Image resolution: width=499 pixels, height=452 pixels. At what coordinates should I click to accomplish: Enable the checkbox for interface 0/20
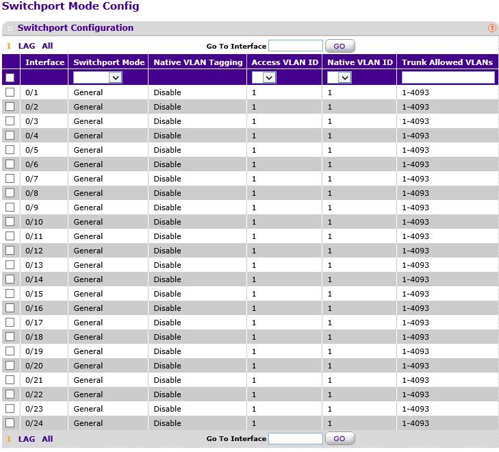click(x=10, y=366)
